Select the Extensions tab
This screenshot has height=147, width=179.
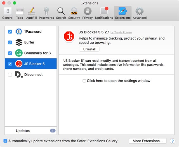(x=123, y=13)
